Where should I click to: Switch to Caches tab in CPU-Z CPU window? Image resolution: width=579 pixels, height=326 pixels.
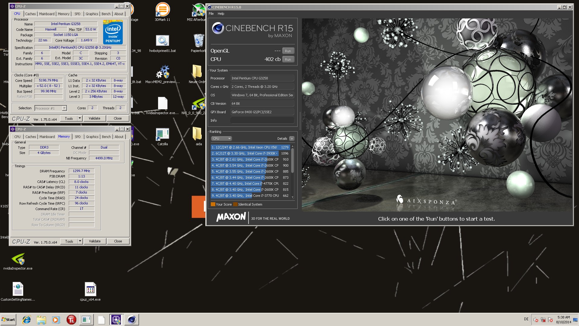[30, 14]
